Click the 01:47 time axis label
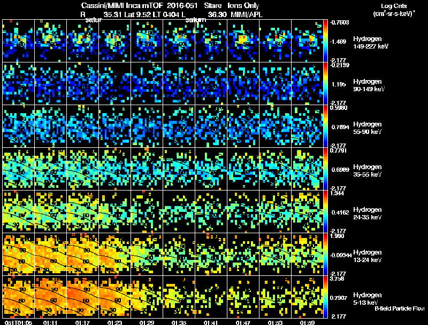Screen dimensions: 428x325 coord(243,323)
